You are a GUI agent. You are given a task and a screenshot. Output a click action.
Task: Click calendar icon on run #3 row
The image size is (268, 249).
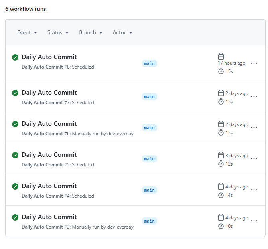(x=221, y=217)
